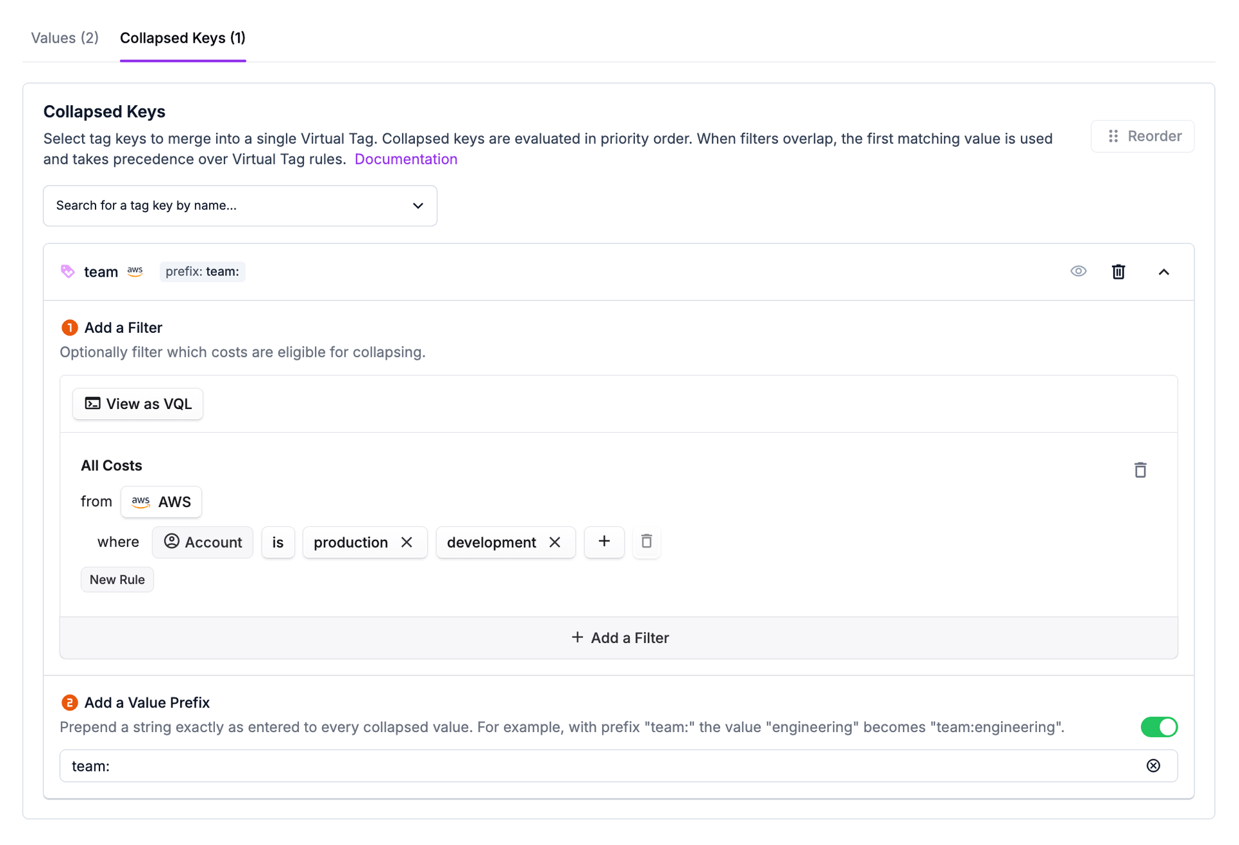Click the AWS badge next to the team key

135,271
